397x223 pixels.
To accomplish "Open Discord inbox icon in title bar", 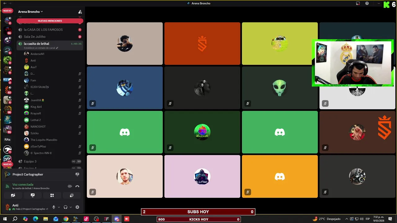I will (x=358, y=3).
